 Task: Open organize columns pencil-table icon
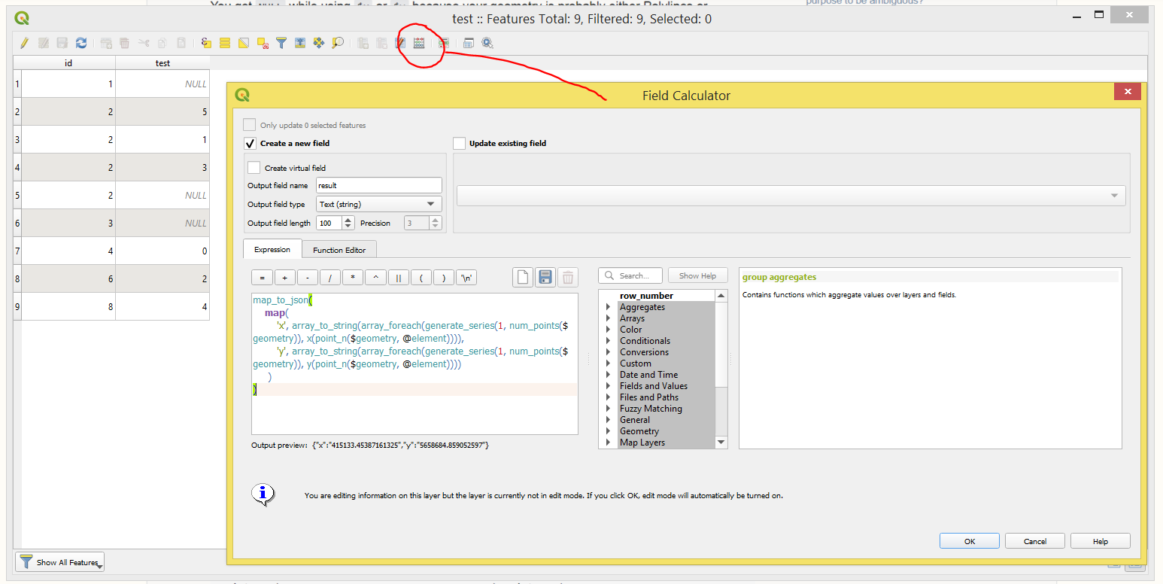[x=400, y=44]
